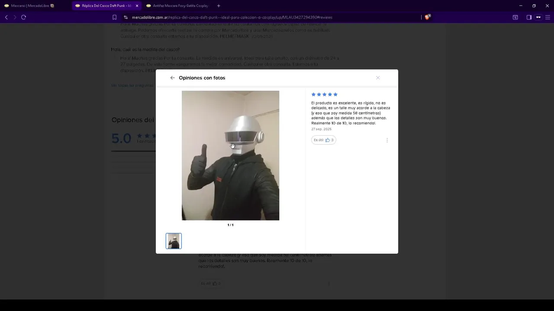Viewport: 554px width, 311px height.
Task: Go back with the modal's arrow icon
Action: [x=172, y=78]
